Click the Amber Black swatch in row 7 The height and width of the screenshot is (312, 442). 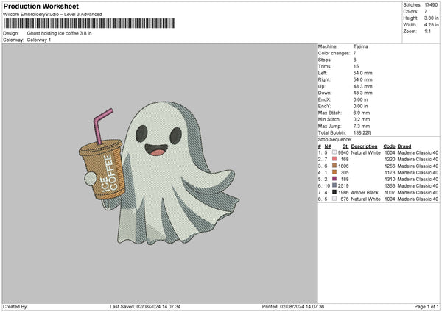click(x=334, y=192)
